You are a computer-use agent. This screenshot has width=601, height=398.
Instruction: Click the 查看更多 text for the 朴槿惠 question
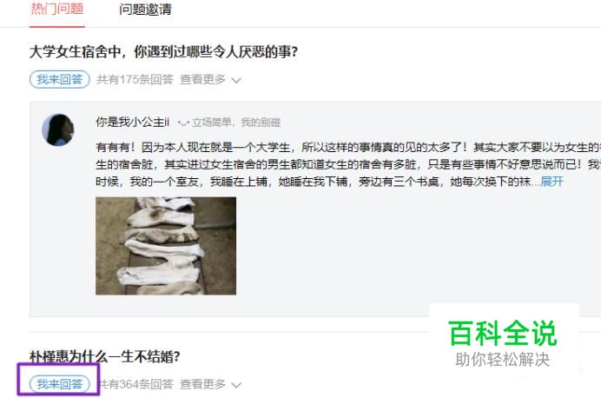coord(202,384)
